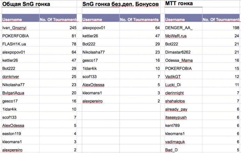Click middle table's 'No. Of Tournaments' header
The width and height of the screenshot is (241, 153).
click(139, 20)
